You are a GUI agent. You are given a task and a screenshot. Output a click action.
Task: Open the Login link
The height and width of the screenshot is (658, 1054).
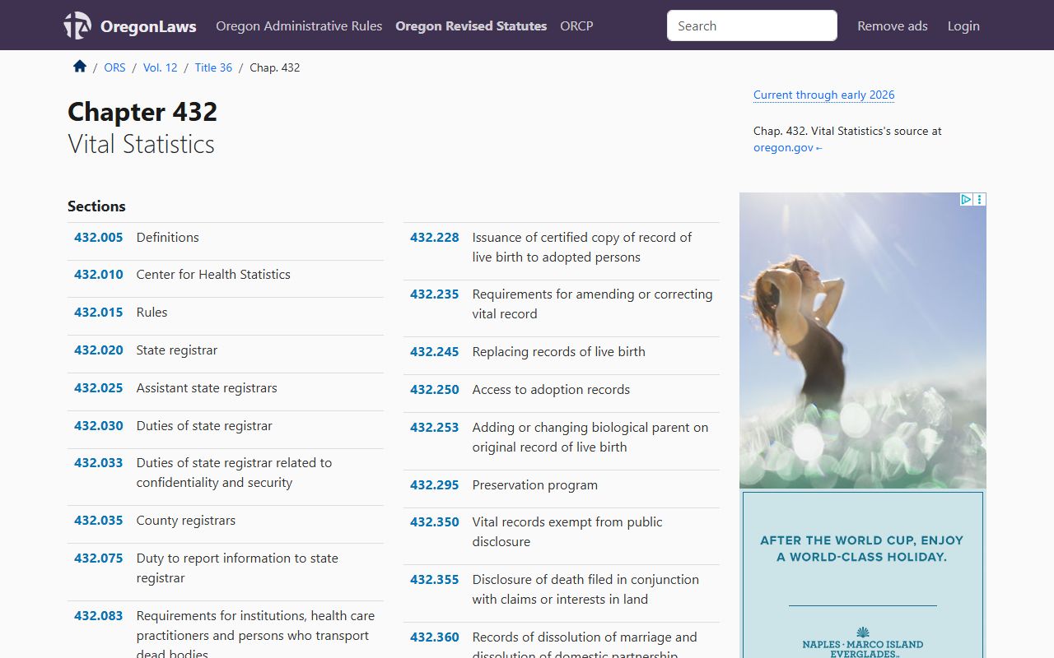pos(963,25)
